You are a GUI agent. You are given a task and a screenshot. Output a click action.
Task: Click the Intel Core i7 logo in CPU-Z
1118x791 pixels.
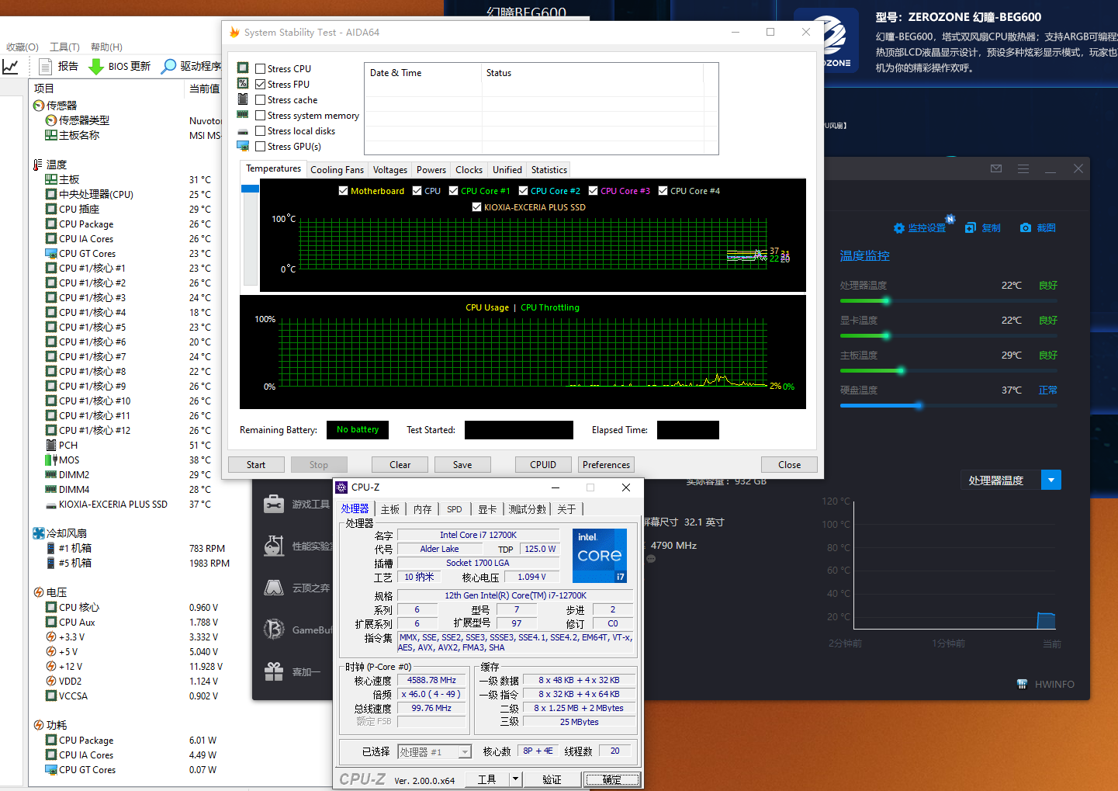click(x=600, y=556)
